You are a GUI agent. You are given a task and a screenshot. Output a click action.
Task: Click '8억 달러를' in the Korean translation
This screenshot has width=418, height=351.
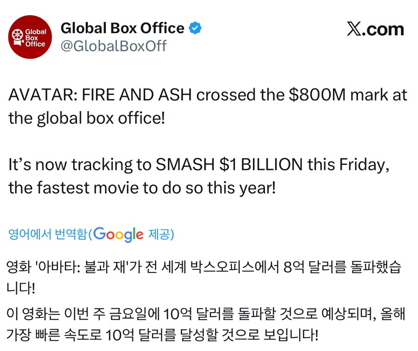point(325,268)
